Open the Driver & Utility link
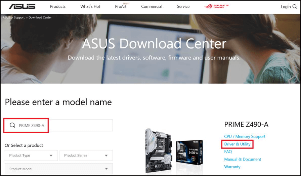 237,144
